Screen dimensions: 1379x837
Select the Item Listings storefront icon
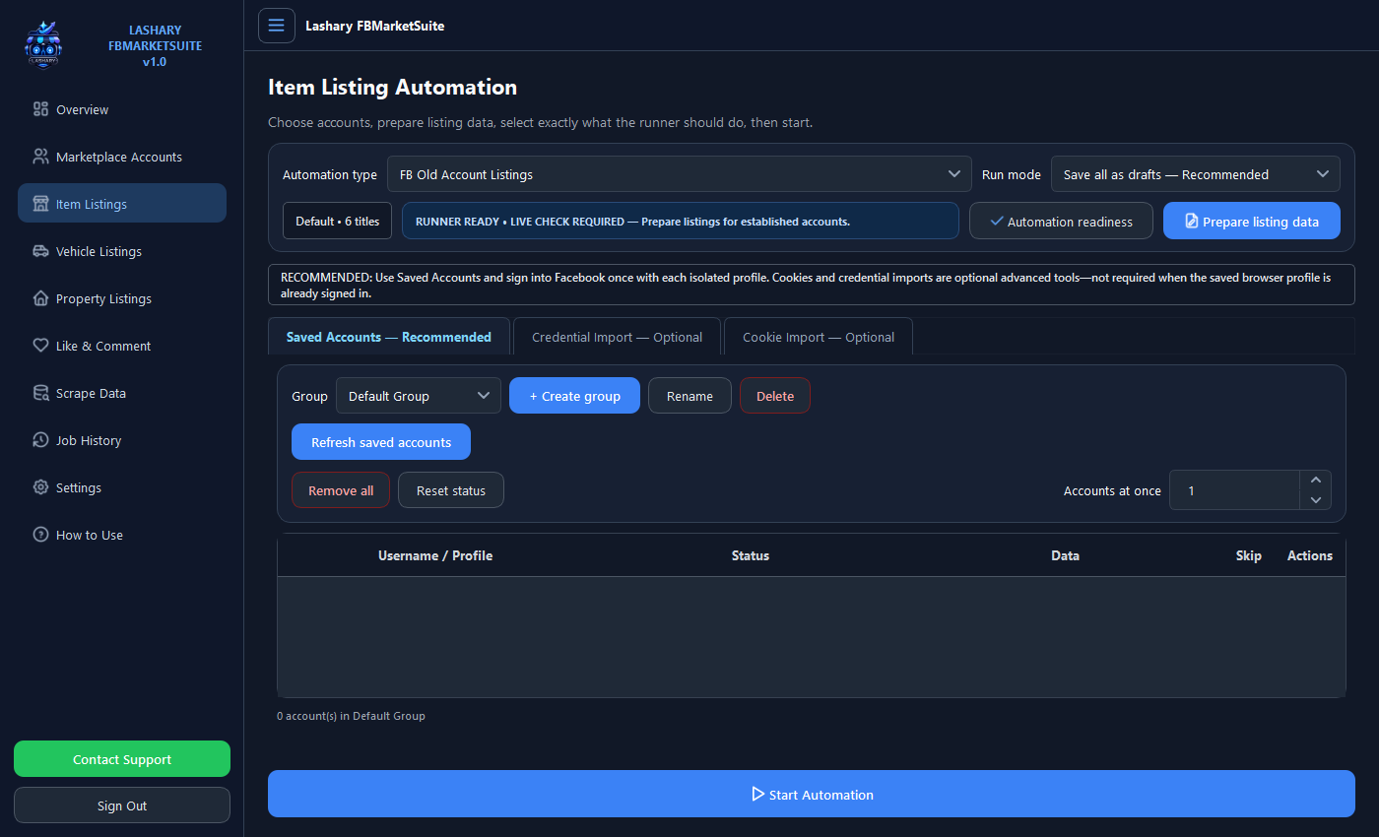point(40,204)
